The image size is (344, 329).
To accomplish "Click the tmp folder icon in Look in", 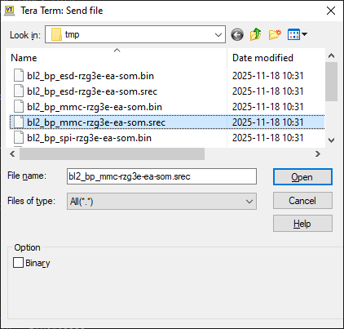I will (x=56, y=34).
